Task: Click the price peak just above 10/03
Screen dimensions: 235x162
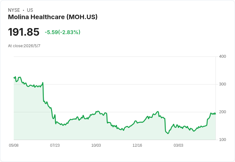Action: tap(98, 111)
